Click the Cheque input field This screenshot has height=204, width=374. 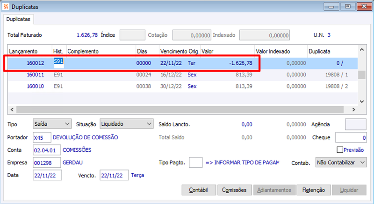(x=351, y=137)
